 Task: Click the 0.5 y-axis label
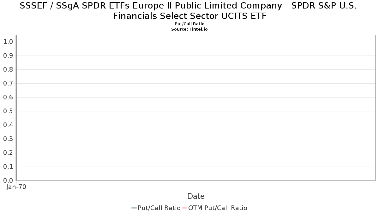coord(8,111)
